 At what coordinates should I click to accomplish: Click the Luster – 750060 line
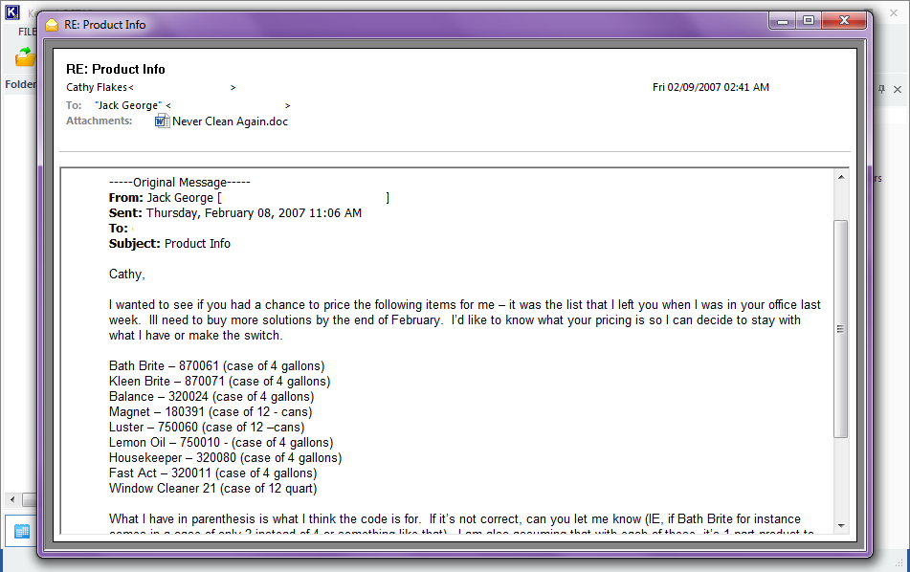pyautogui.click(x=207, y=427)
